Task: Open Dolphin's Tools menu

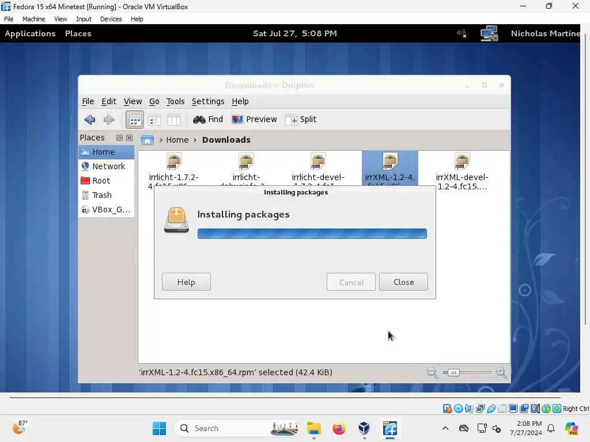Action: pos(175,101)
